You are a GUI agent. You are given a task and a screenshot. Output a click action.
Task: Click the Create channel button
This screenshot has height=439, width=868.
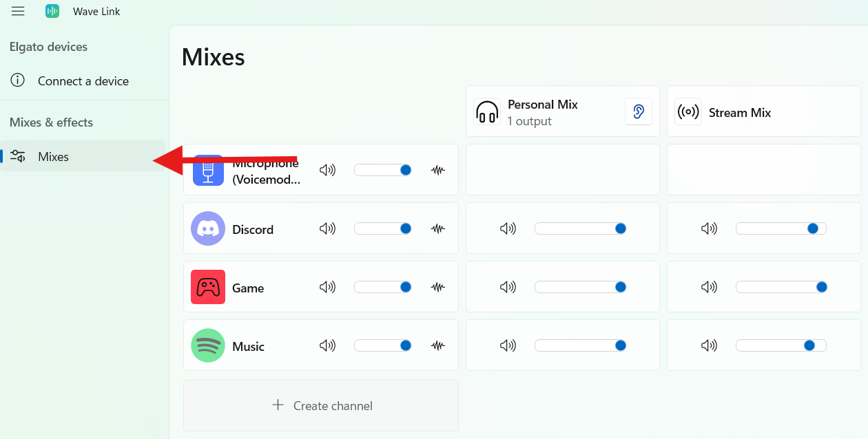click(x=321, y=405)
